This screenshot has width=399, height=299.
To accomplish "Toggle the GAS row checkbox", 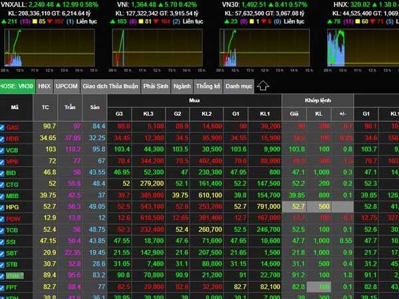I will [x=2, y=127].
